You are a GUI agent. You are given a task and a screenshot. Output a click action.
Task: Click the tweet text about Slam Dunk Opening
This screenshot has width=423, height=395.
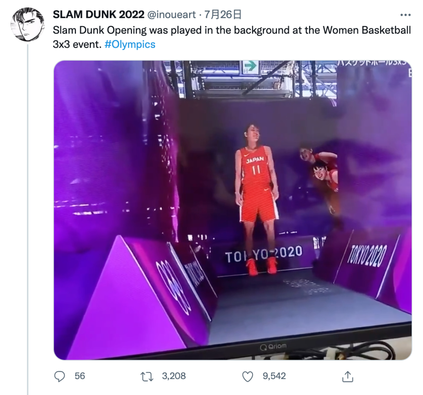pyautogui.click(x=232, y=37)
